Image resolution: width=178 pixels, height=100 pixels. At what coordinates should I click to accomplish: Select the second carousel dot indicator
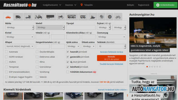(150, 67)
